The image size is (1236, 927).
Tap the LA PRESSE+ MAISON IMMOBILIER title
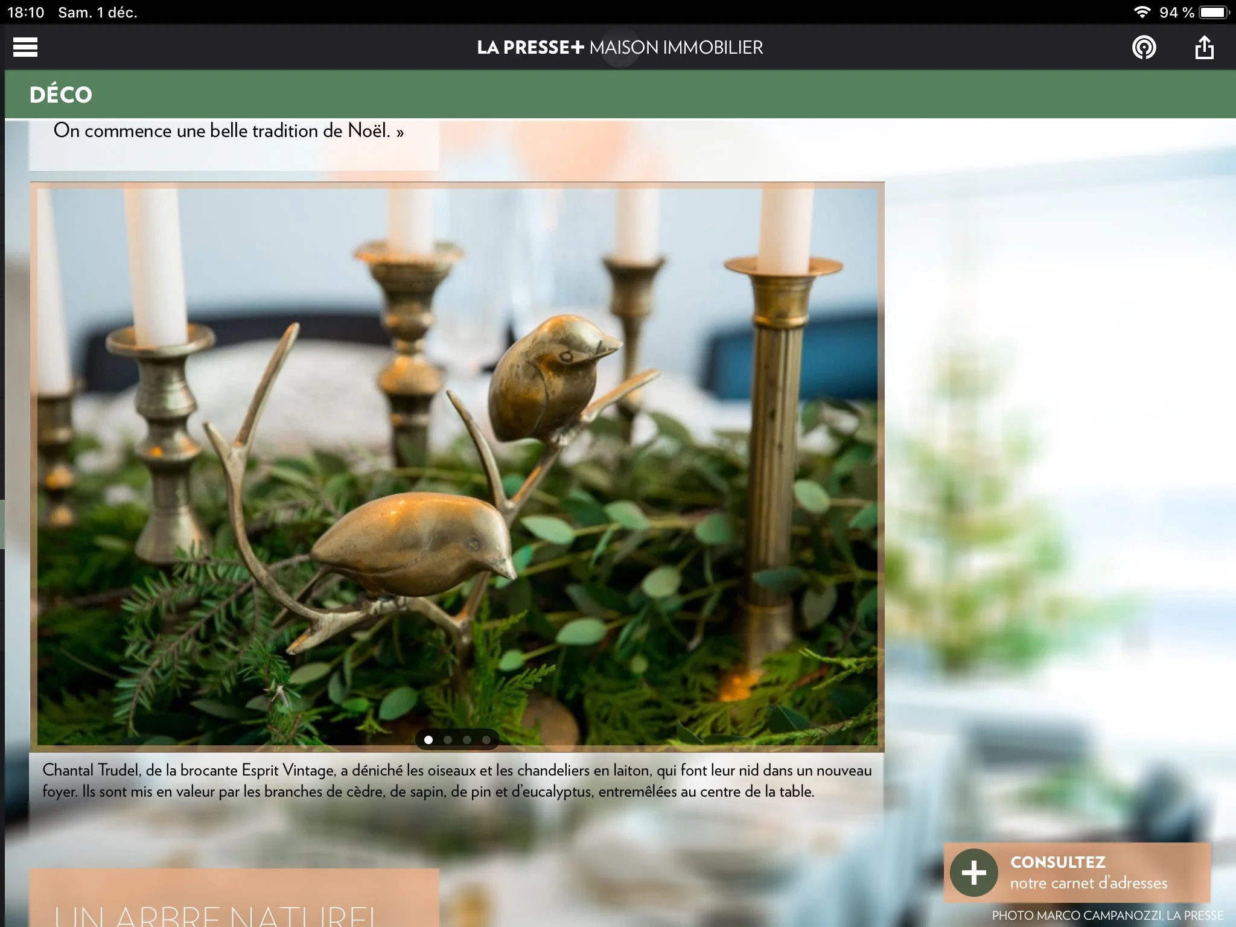coord(620,47)
